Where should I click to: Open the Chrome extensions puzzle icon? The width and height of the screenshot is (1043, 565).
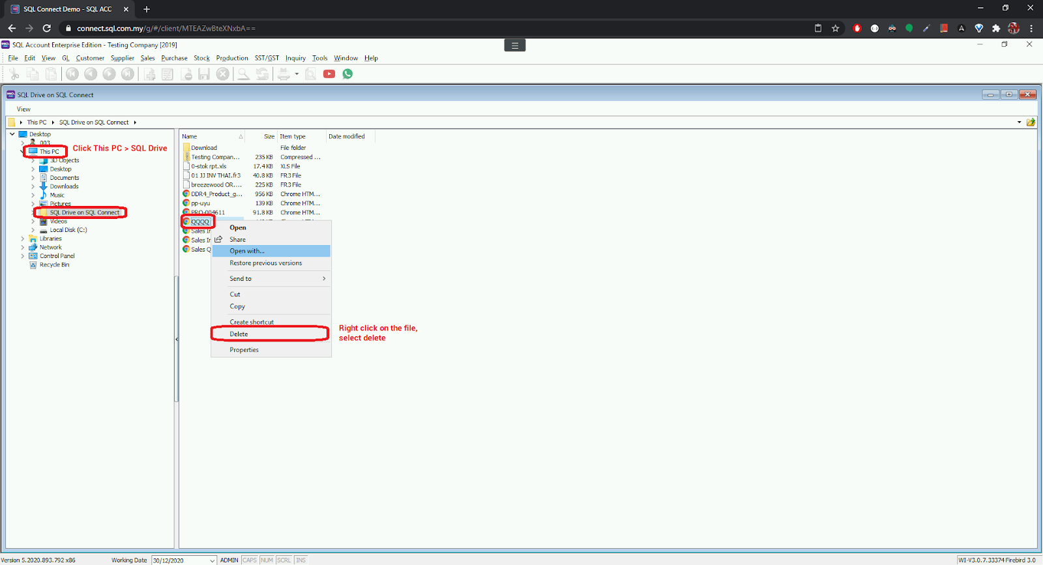coord(996,28)
